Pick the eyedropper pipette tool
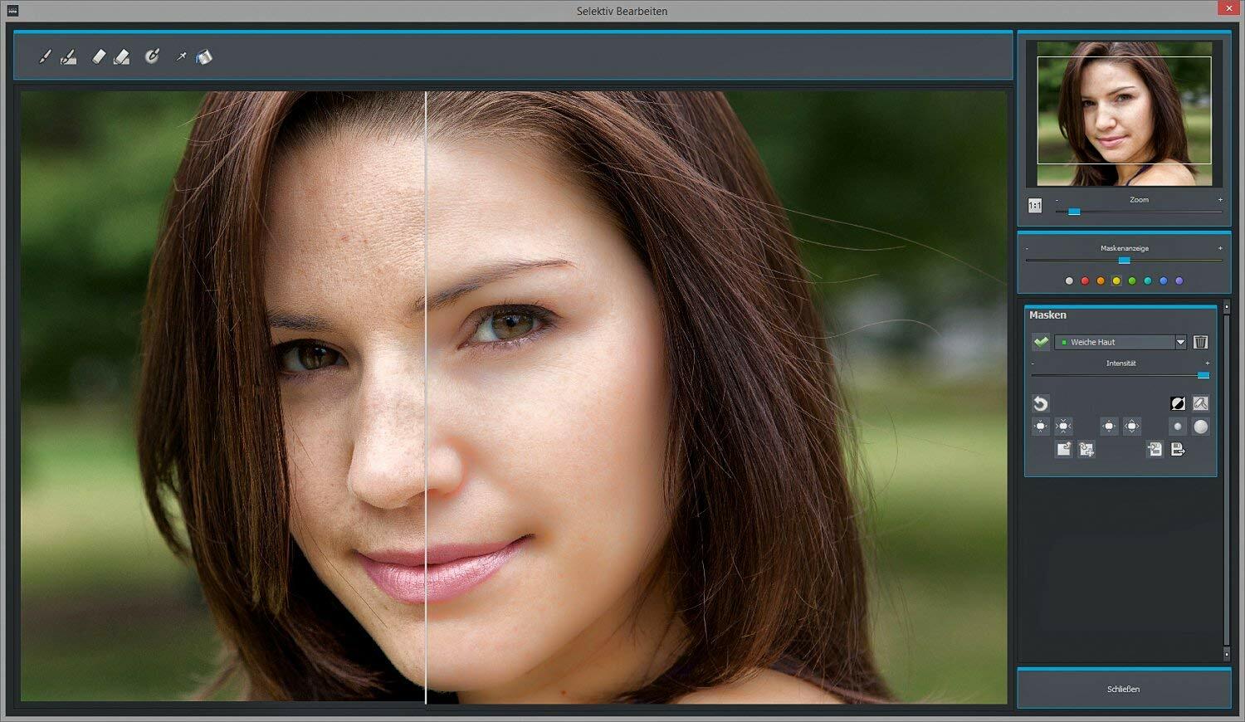This screenshot has height=722, width=1245. tap(180, 56)
